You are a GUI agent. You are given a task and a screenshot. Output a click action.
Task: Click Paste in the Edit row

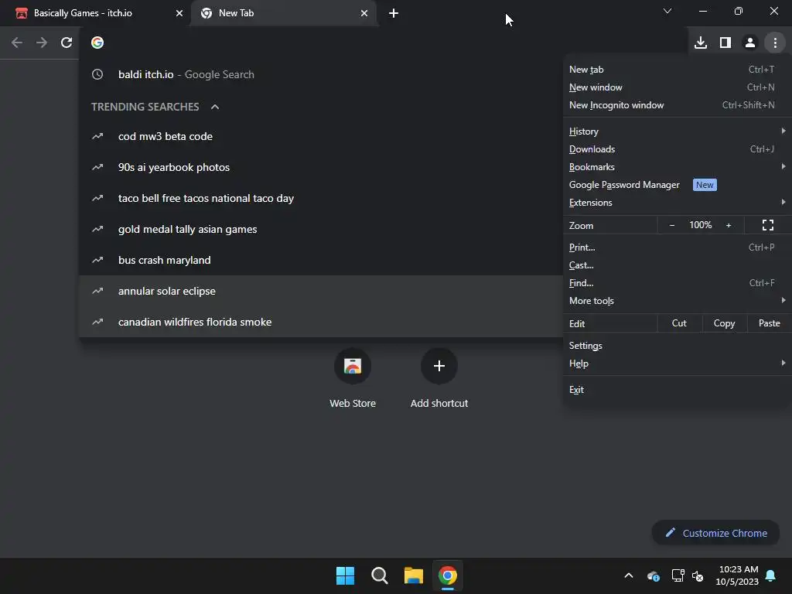click(x=770, y=323)
